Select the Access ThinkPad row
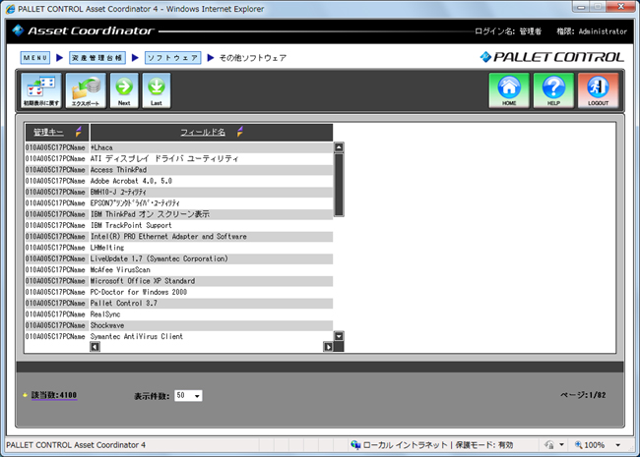 tap(179, 170)
